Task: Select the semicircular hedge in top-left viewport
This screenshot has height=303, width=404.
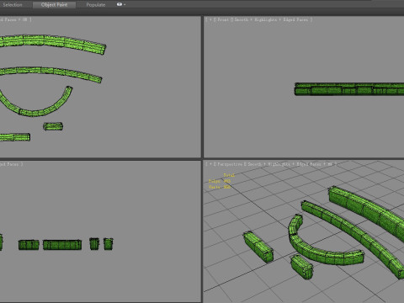Action: point(34,113)
